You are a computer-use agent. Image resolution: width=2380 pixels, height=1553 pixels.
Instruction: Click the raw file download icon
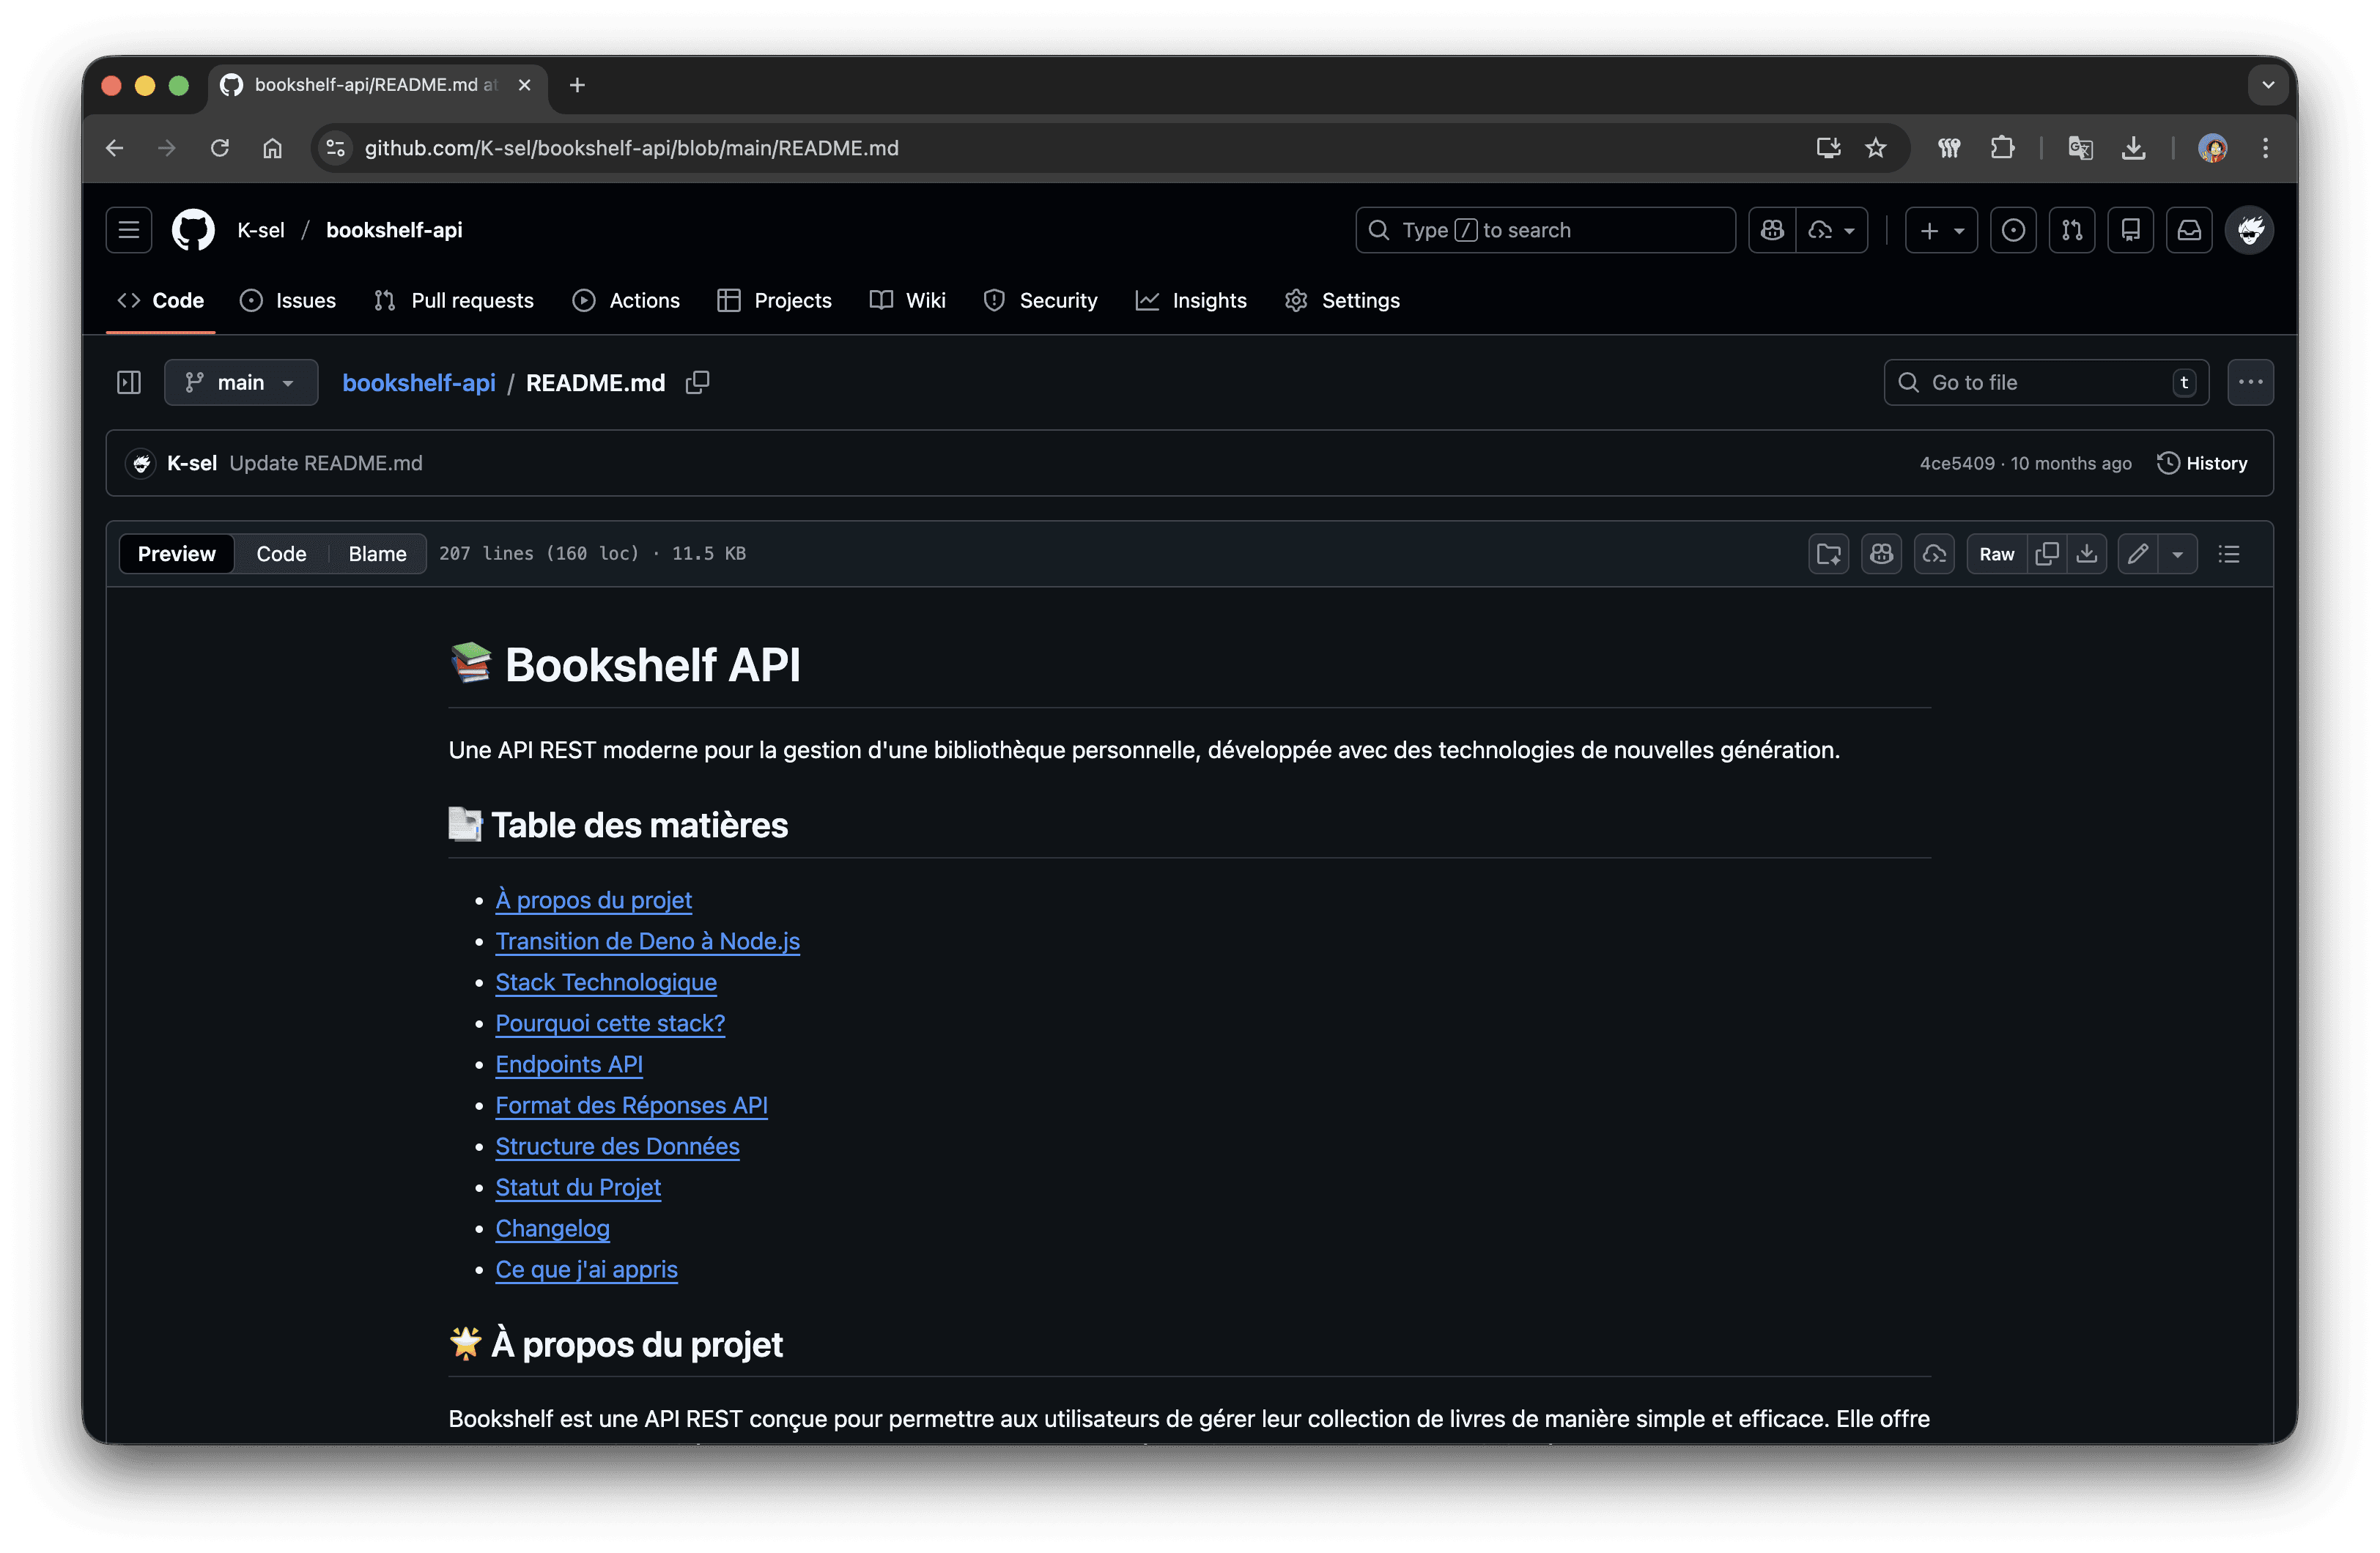[2087, 554]
